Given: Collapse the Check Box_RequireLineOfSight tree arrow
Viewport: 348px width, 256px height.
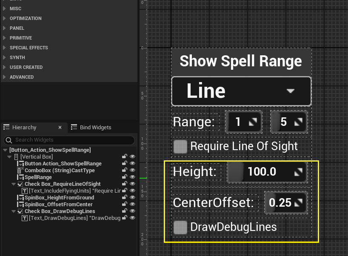Looking at the screenshot, I should (14, 184).
